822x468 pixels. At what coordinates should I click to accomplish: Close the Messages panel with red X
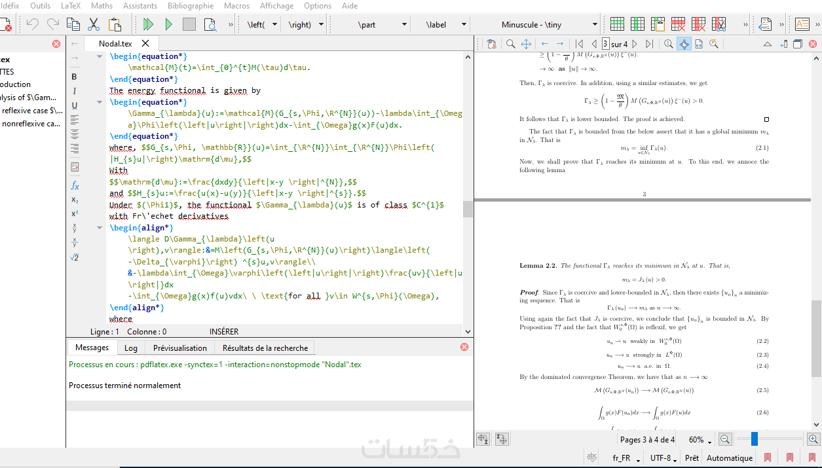point(464,347)
